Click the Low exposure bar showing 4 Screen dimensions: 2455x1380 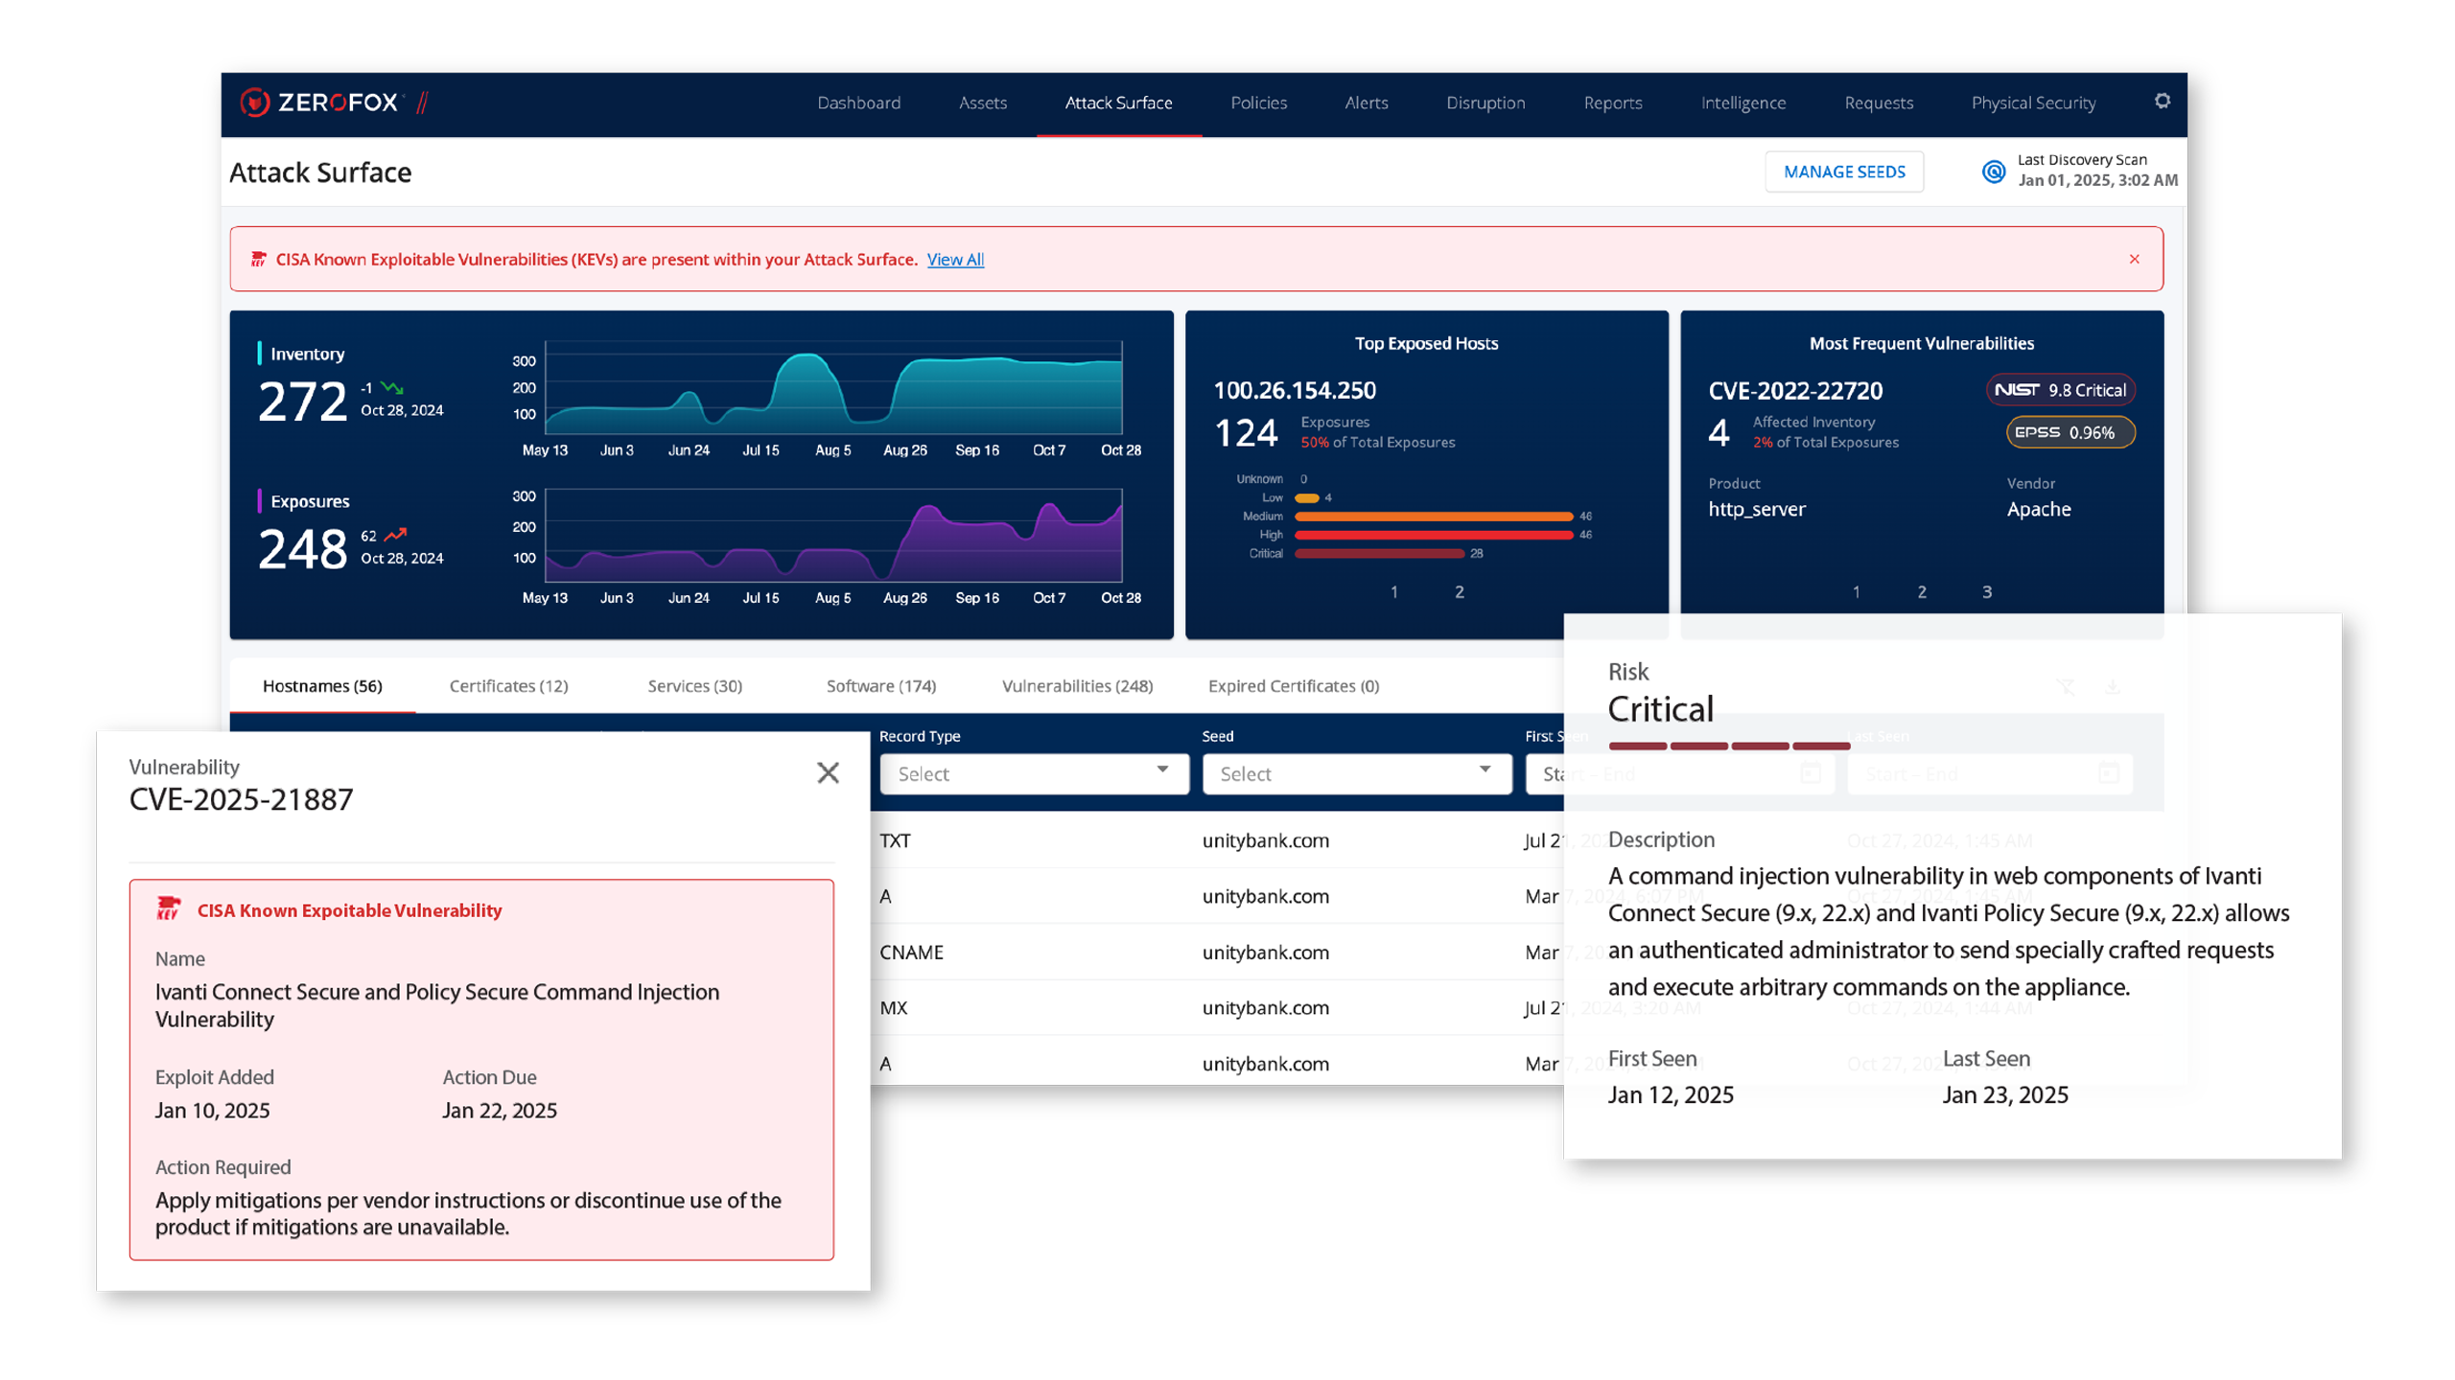click(1306, 497)
